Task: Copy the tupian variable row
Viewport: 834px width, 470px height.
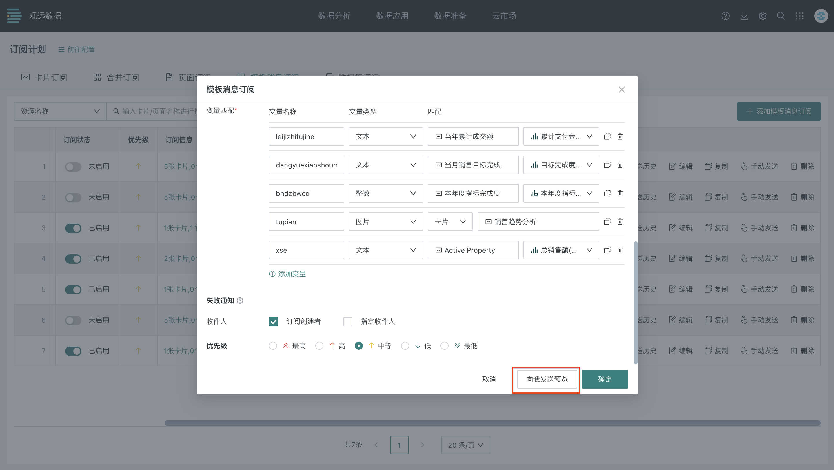Action: point(607,222)
